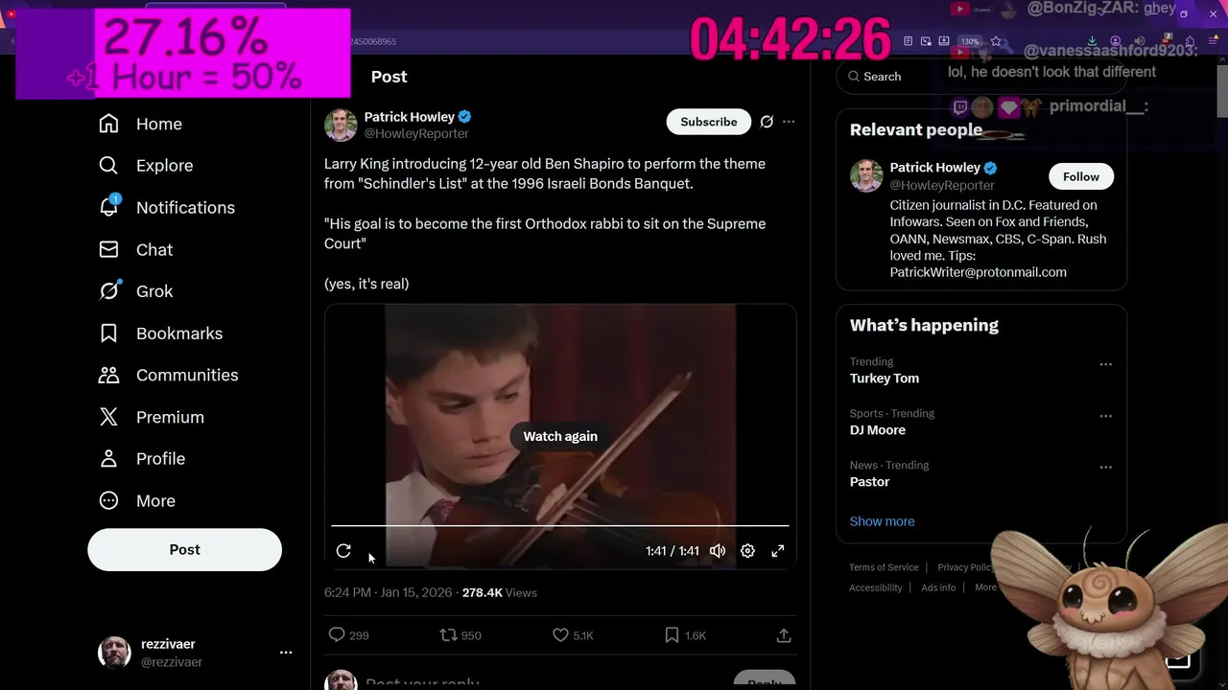Expand options for Turkey Tom trend

(1105, 364)
